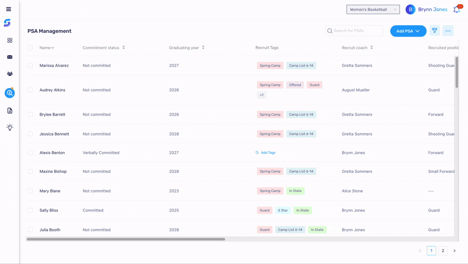This screenshot has height=264, width=468.
Task: Open Sally Bliss's record
Action: pyautogui.click(x=49, y=210)
